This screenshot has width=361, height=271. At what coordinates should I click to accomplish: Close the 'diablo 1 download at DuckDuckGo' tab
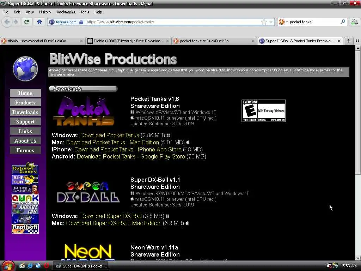pos(81,41)
